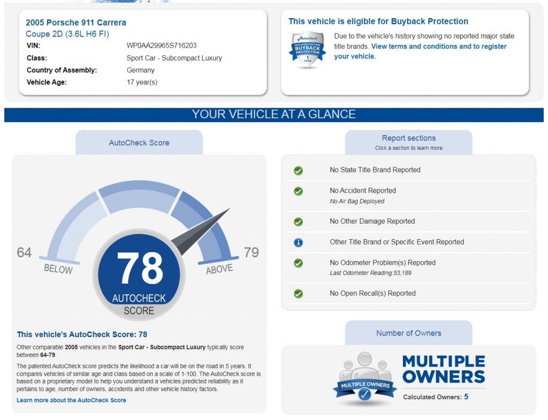The height and width of the screenshot is (420, 548).
Task: Click green check beside No Other Damage Reported
Action: [298, 222]
